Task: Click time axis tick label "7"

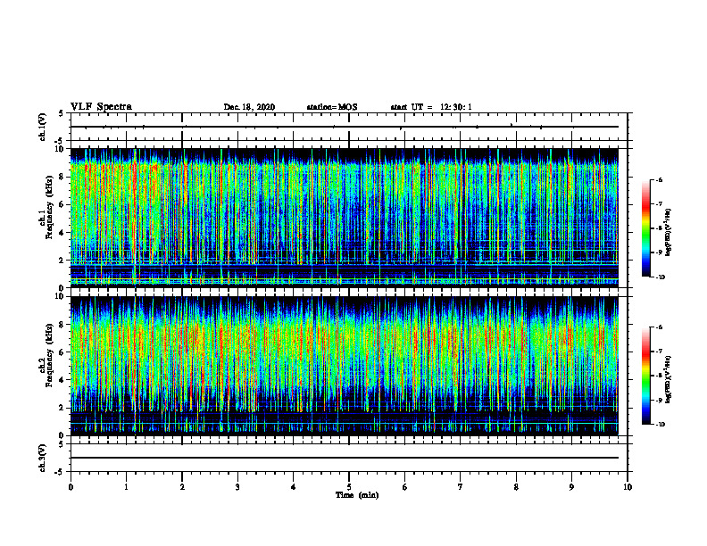Action: [461, 487]
